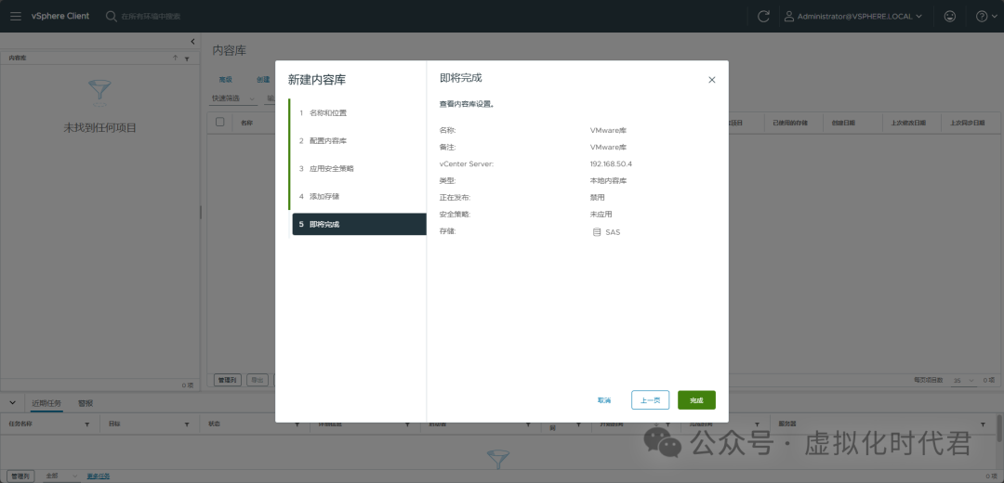Click 管理列 button under the library table

click(228, 380)
